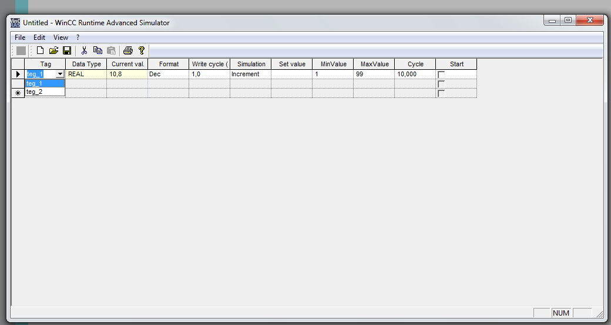Click the Current val. column header
This screenshot has width=611, height=325.
point(127,64)
